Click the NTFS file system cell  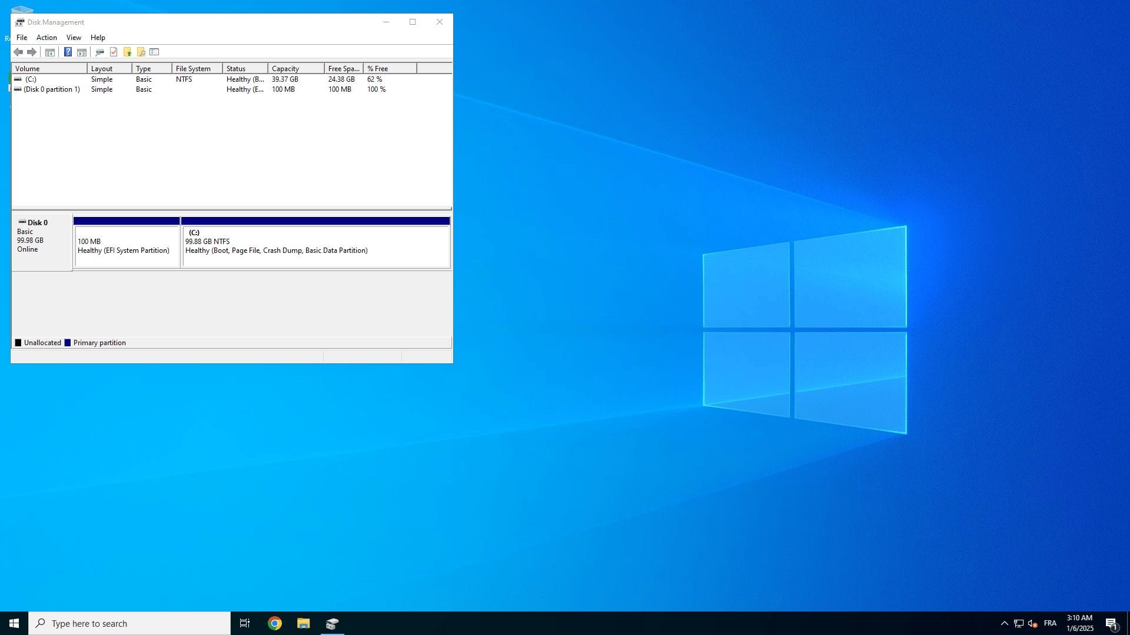[184, 79]
